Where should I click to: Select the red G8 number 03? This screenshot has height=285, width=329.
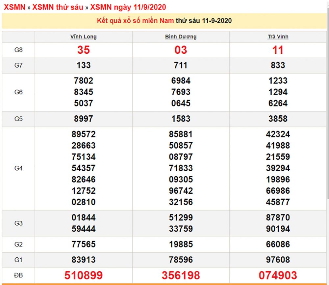point(181,50)
